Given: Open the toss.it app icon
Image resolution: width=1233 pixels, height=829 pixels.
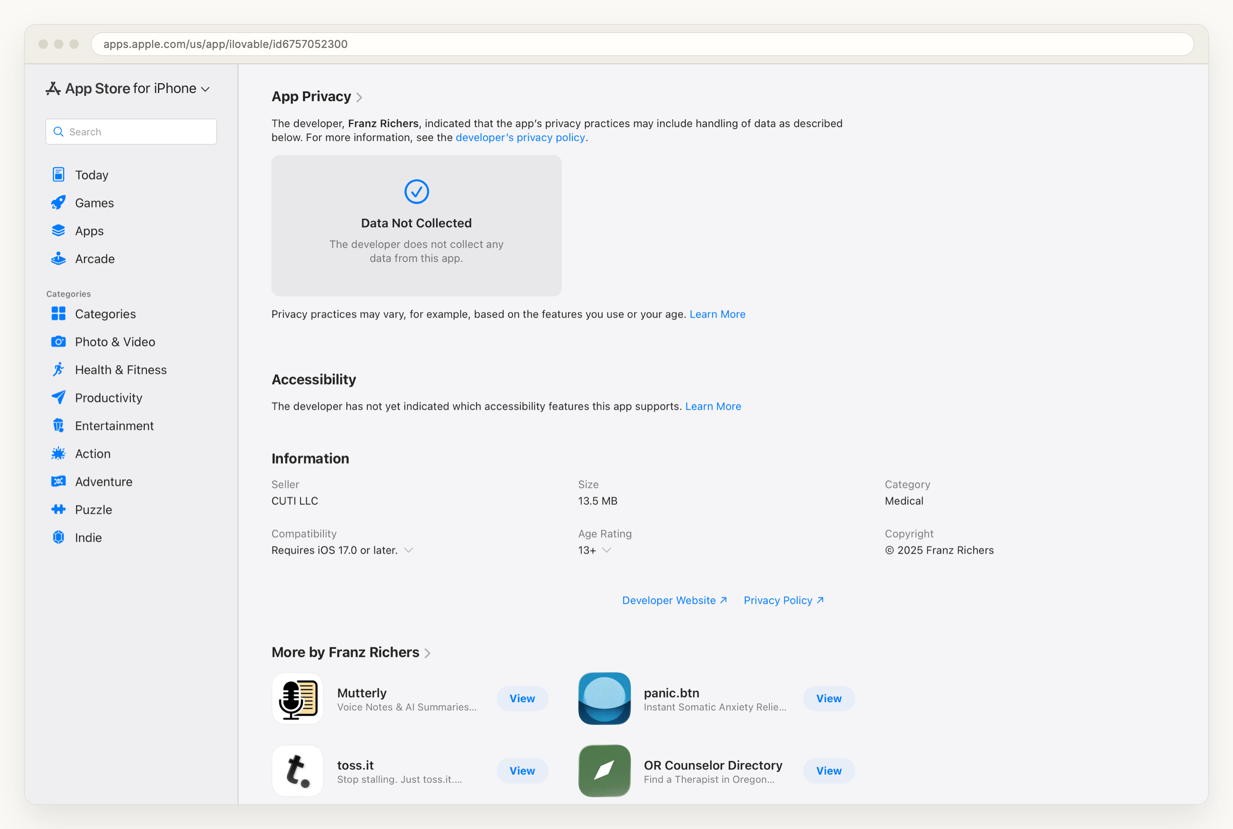Looking at the screenshot, I should [298, 771].
